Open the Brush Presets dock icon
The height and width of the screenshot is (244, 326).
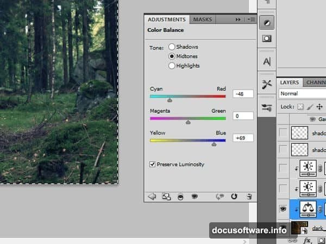coord(267,108)
